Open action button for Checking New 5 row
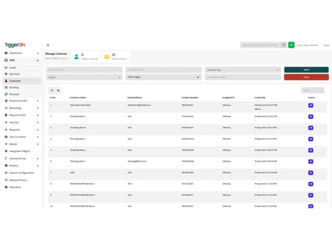Image resolution: width=332 pixels, height=249 pixels. click(311, 117)
